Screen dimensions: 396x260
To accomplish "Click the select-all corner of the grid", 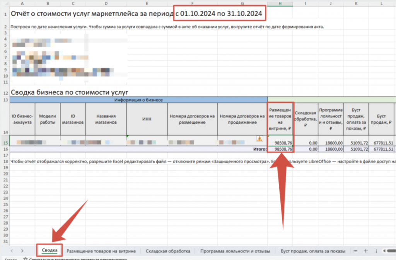I will [5, 4].
